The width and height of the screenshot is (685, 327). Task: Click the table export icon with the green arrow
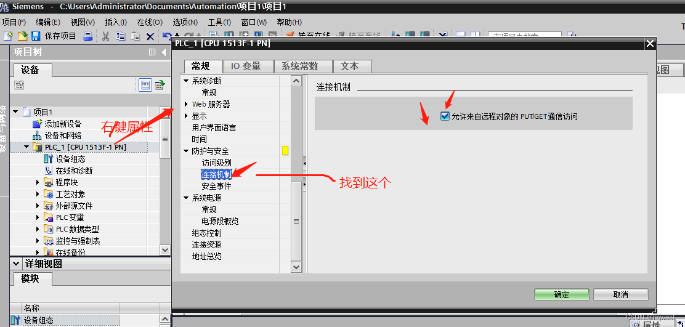(x=160, y=85)
